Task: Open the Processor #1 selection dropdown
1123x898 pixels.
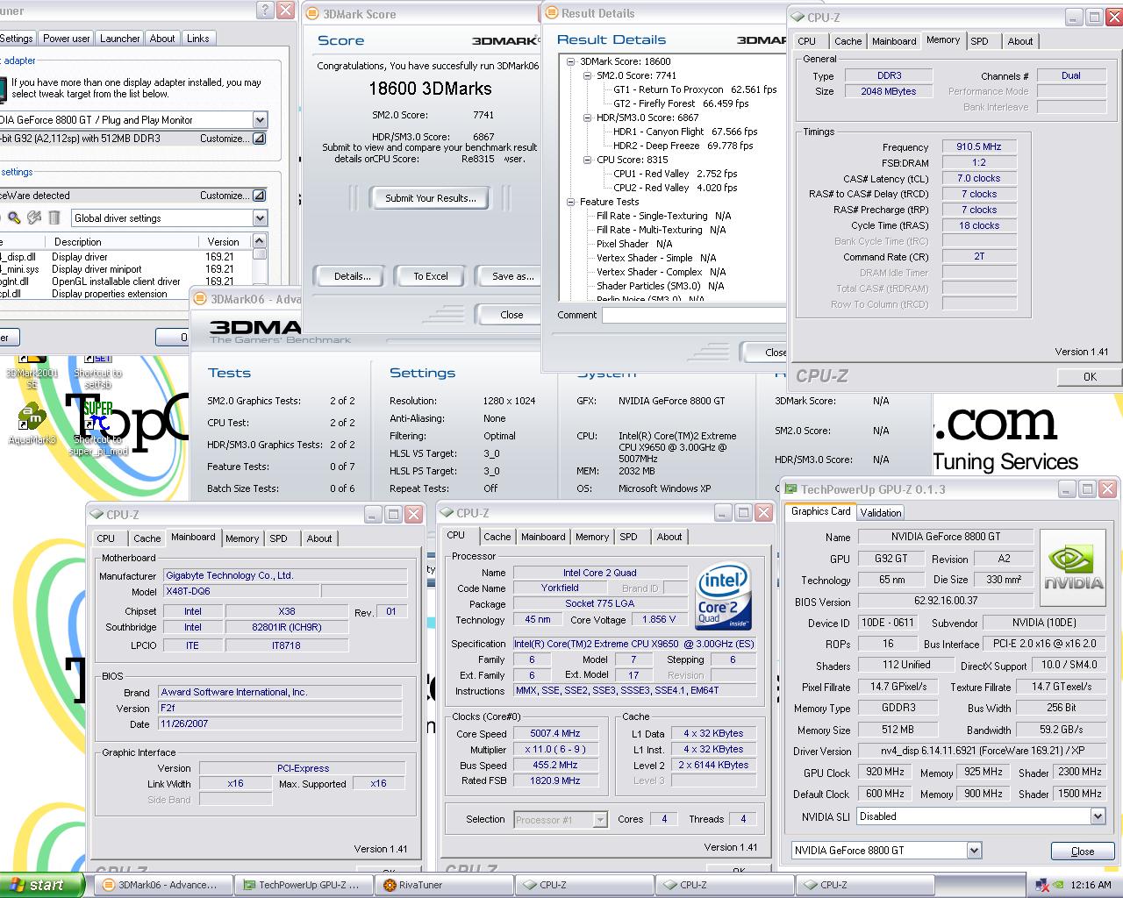Action: [x=600, y=820]
